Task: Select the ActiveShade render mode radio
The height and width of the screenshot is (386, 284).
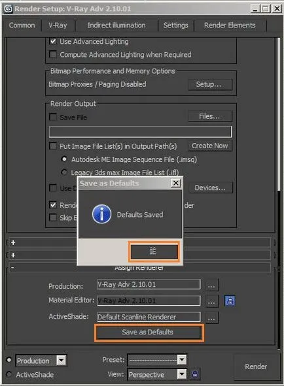Action: 9,374
